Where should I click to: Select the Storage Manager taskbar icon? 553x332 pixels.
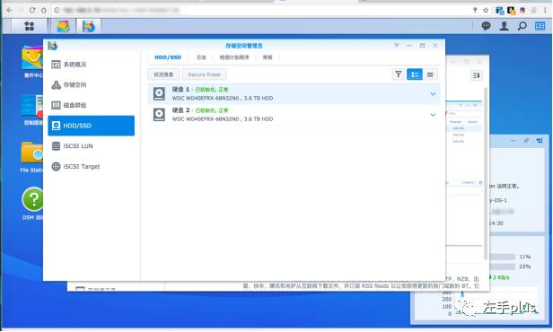coord(89,26)
